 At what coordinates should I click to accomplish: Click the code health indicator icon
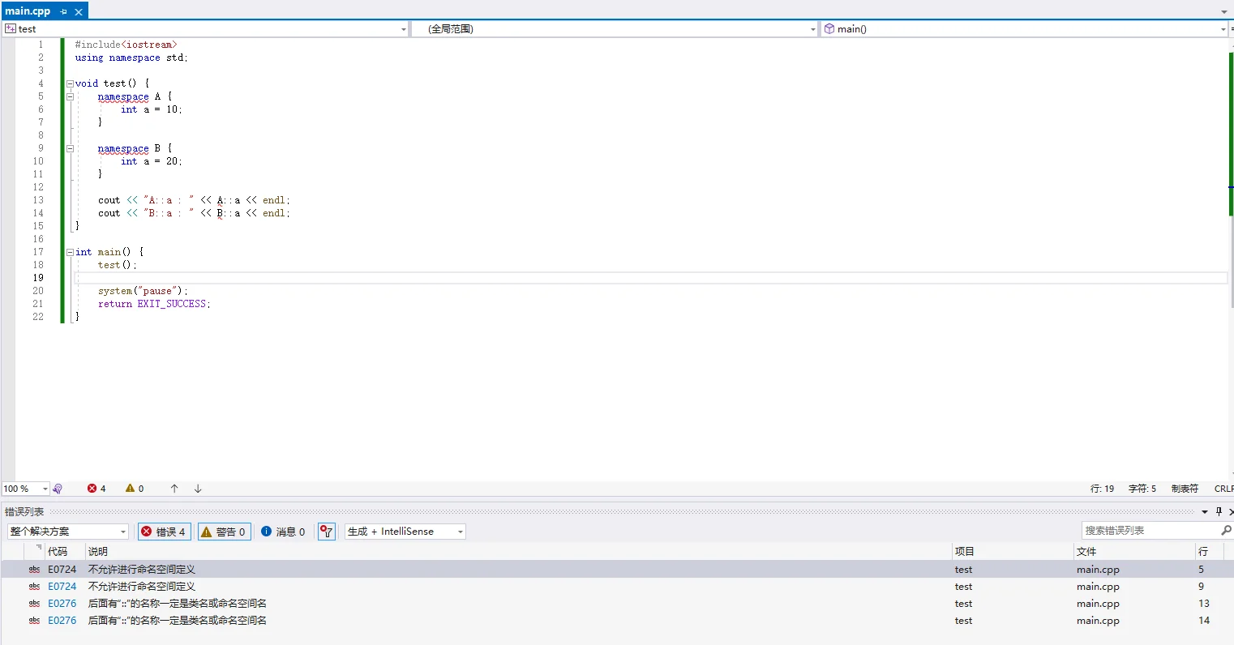click(x=58, y=489)
